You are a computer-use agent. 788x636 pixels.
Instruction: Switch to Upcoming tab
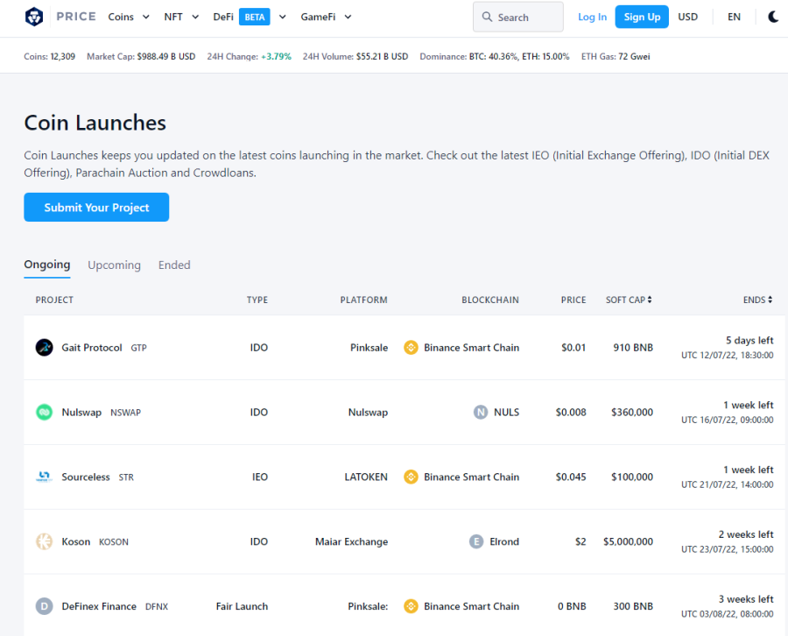point(114,265)
